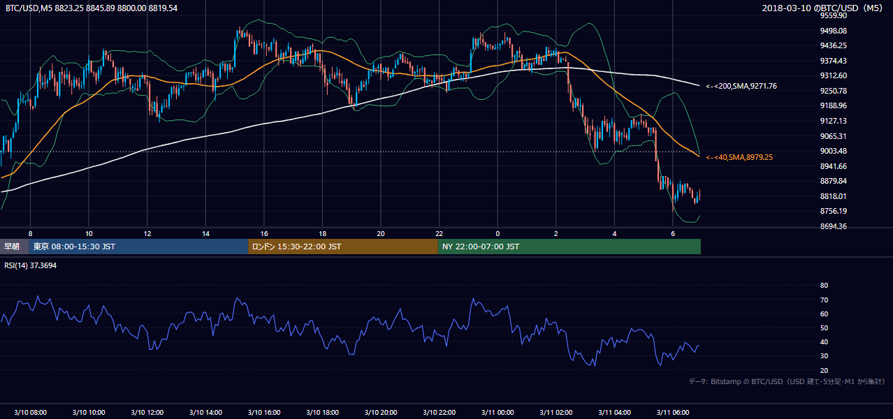Click hour tick 14 under price chart

pyautogui.click(x=205, y=233)
